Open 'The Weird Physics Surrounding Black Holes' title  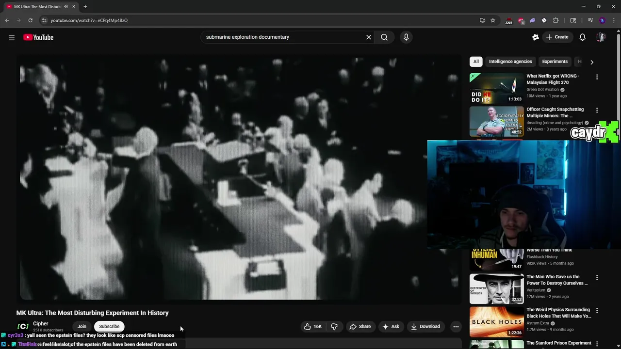(x=559, y=313)
